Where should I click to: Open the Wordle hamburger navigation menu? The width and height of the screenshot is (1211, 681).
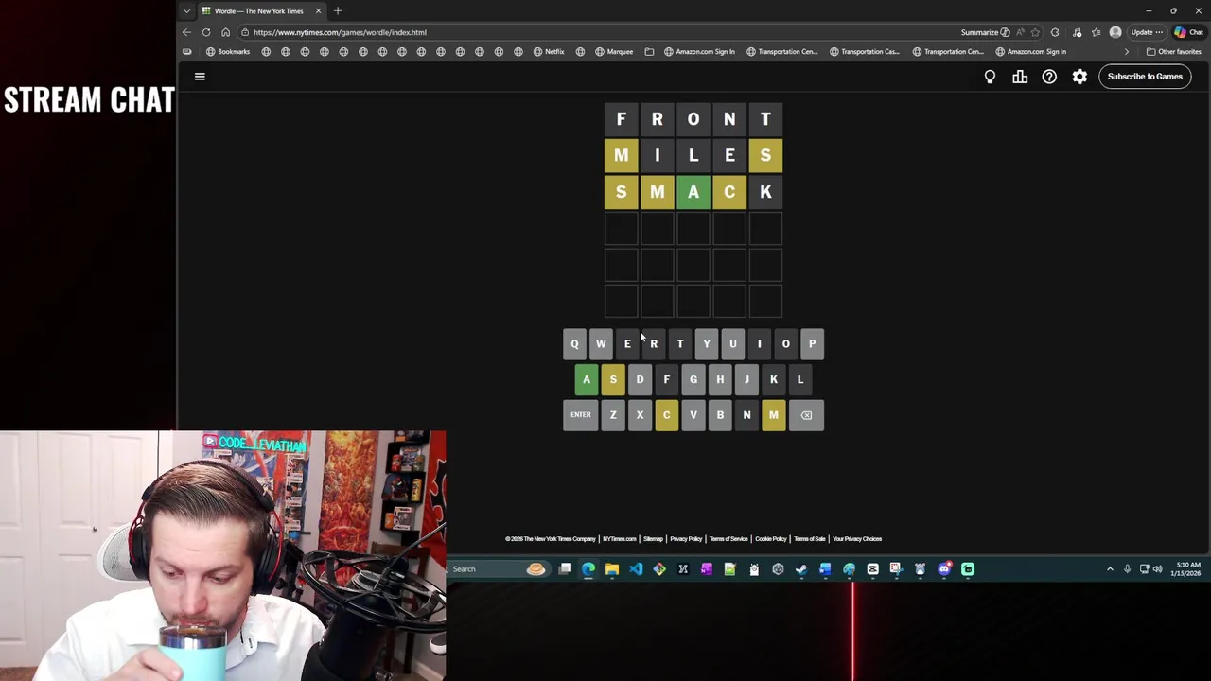200,77
